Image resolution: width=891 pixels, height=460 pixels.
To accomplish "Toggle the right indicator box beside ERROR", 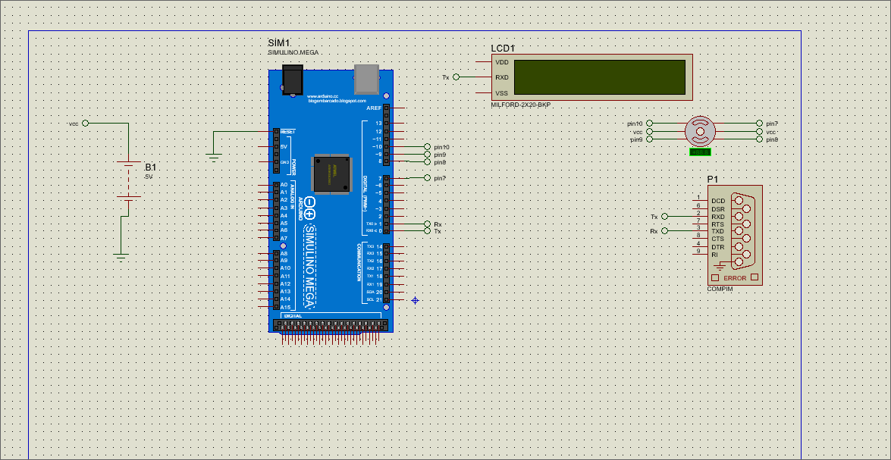I will (x=755, y=277).
